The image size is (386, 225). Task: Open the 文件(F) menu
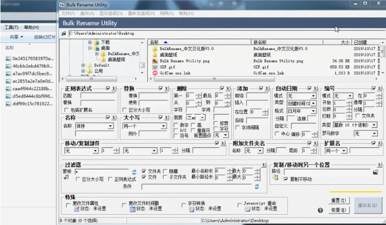pyautogui.click(x=68, y=13)
